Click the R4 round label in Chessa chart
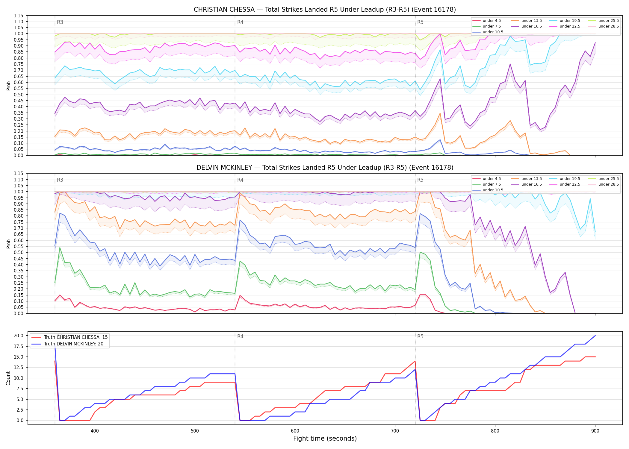 click(x=240, y=22)
